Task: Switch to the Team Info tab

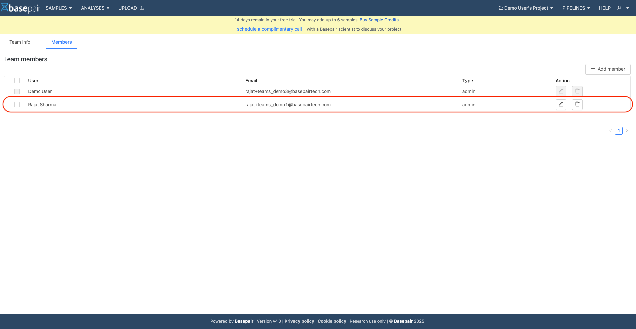Action: pyautogui.click(x=20, y=42)
